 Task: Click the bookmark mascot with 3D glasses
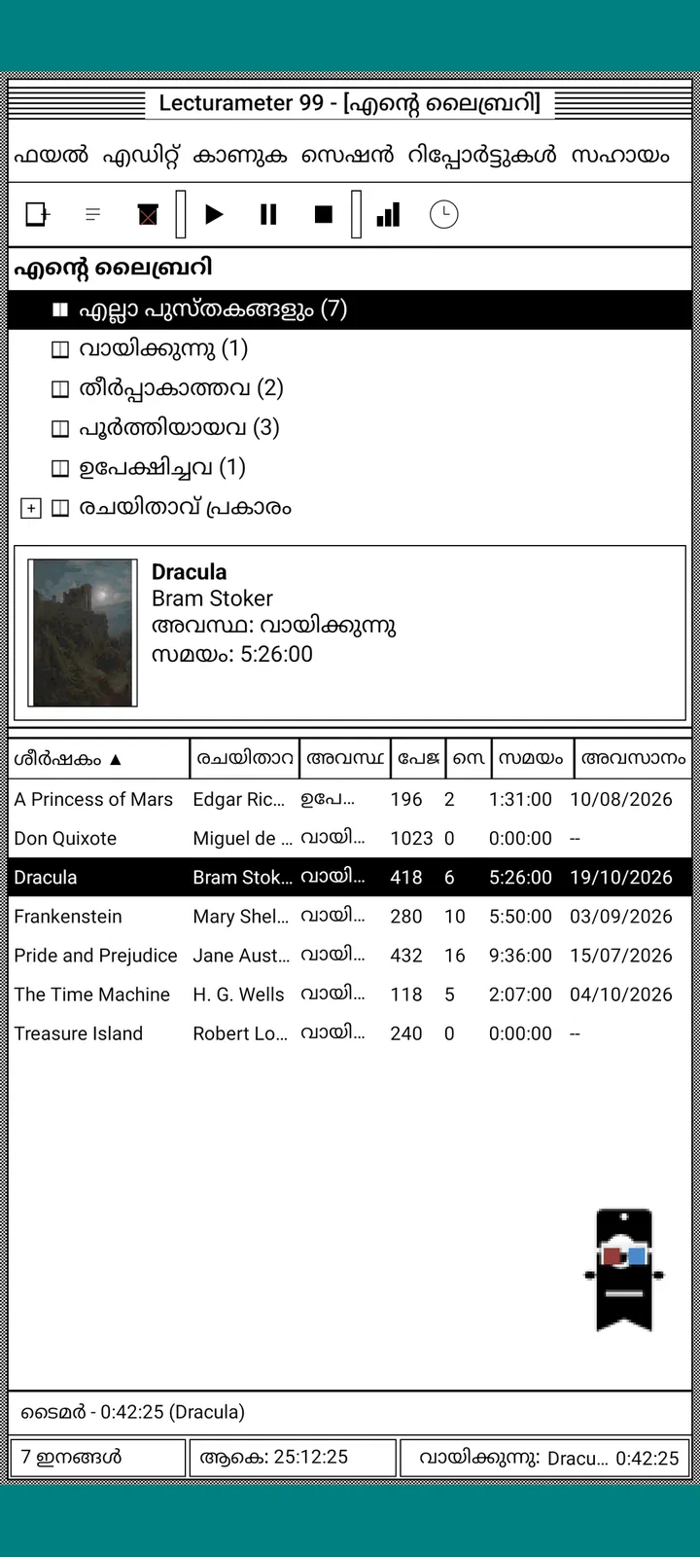pos(624,1270)
